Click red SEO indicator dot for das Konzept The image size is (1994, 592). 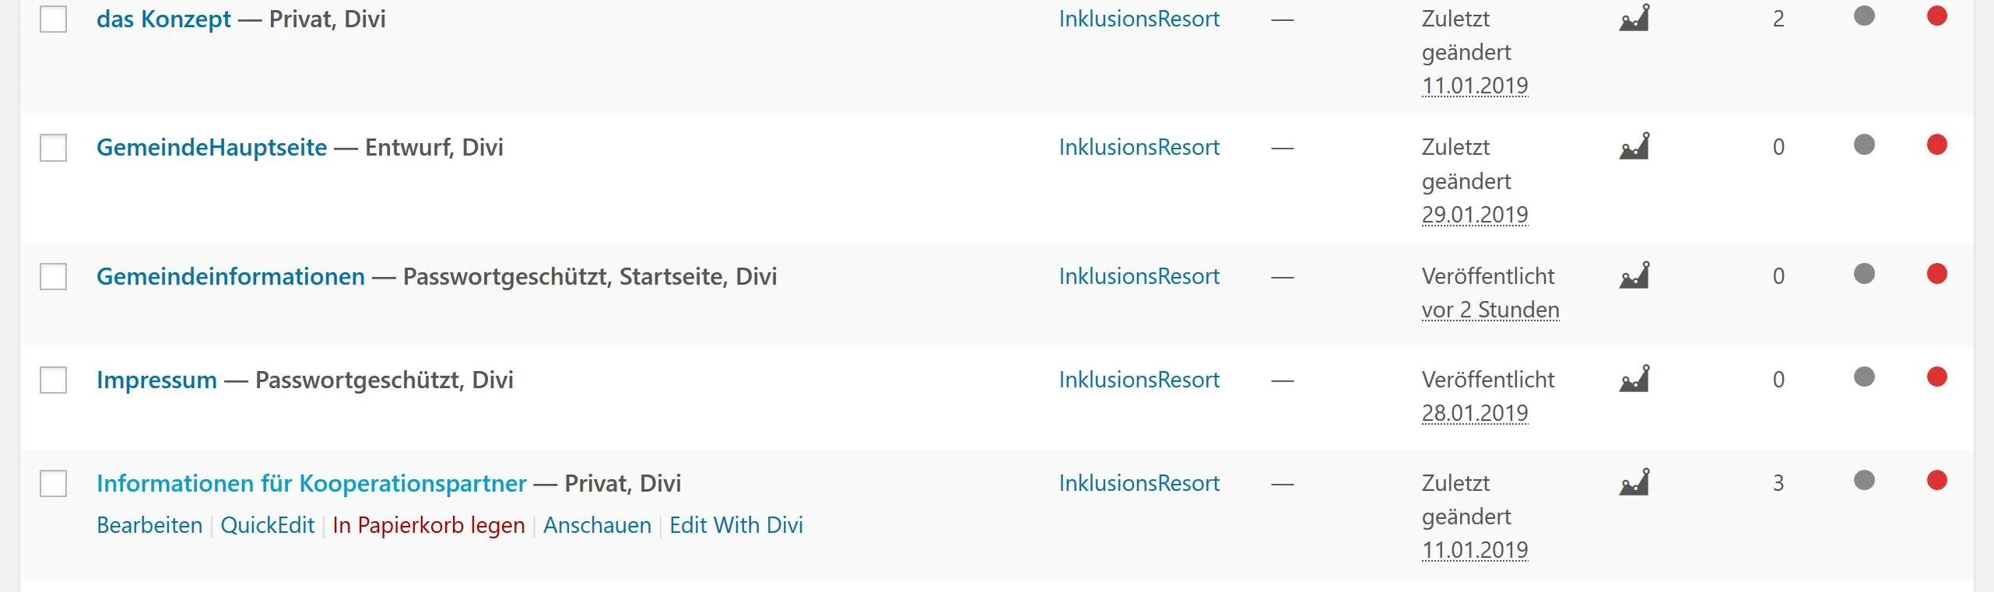(x=1937, y=16)
